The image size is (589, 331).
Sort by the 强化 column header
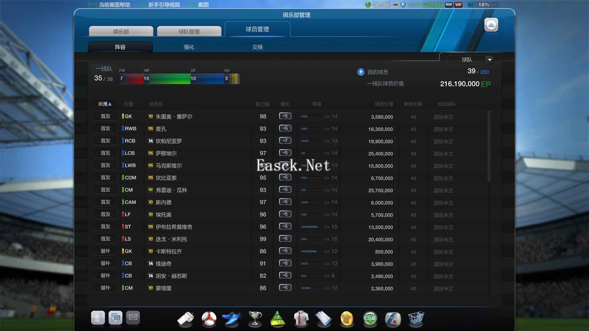point(285,104)
